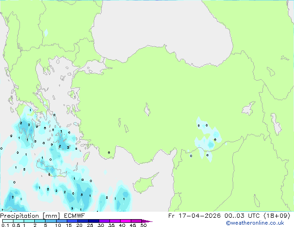Click the 'ECMWF' model label
The width and height of the screenshot is (294, 227).
click(75, 216)
